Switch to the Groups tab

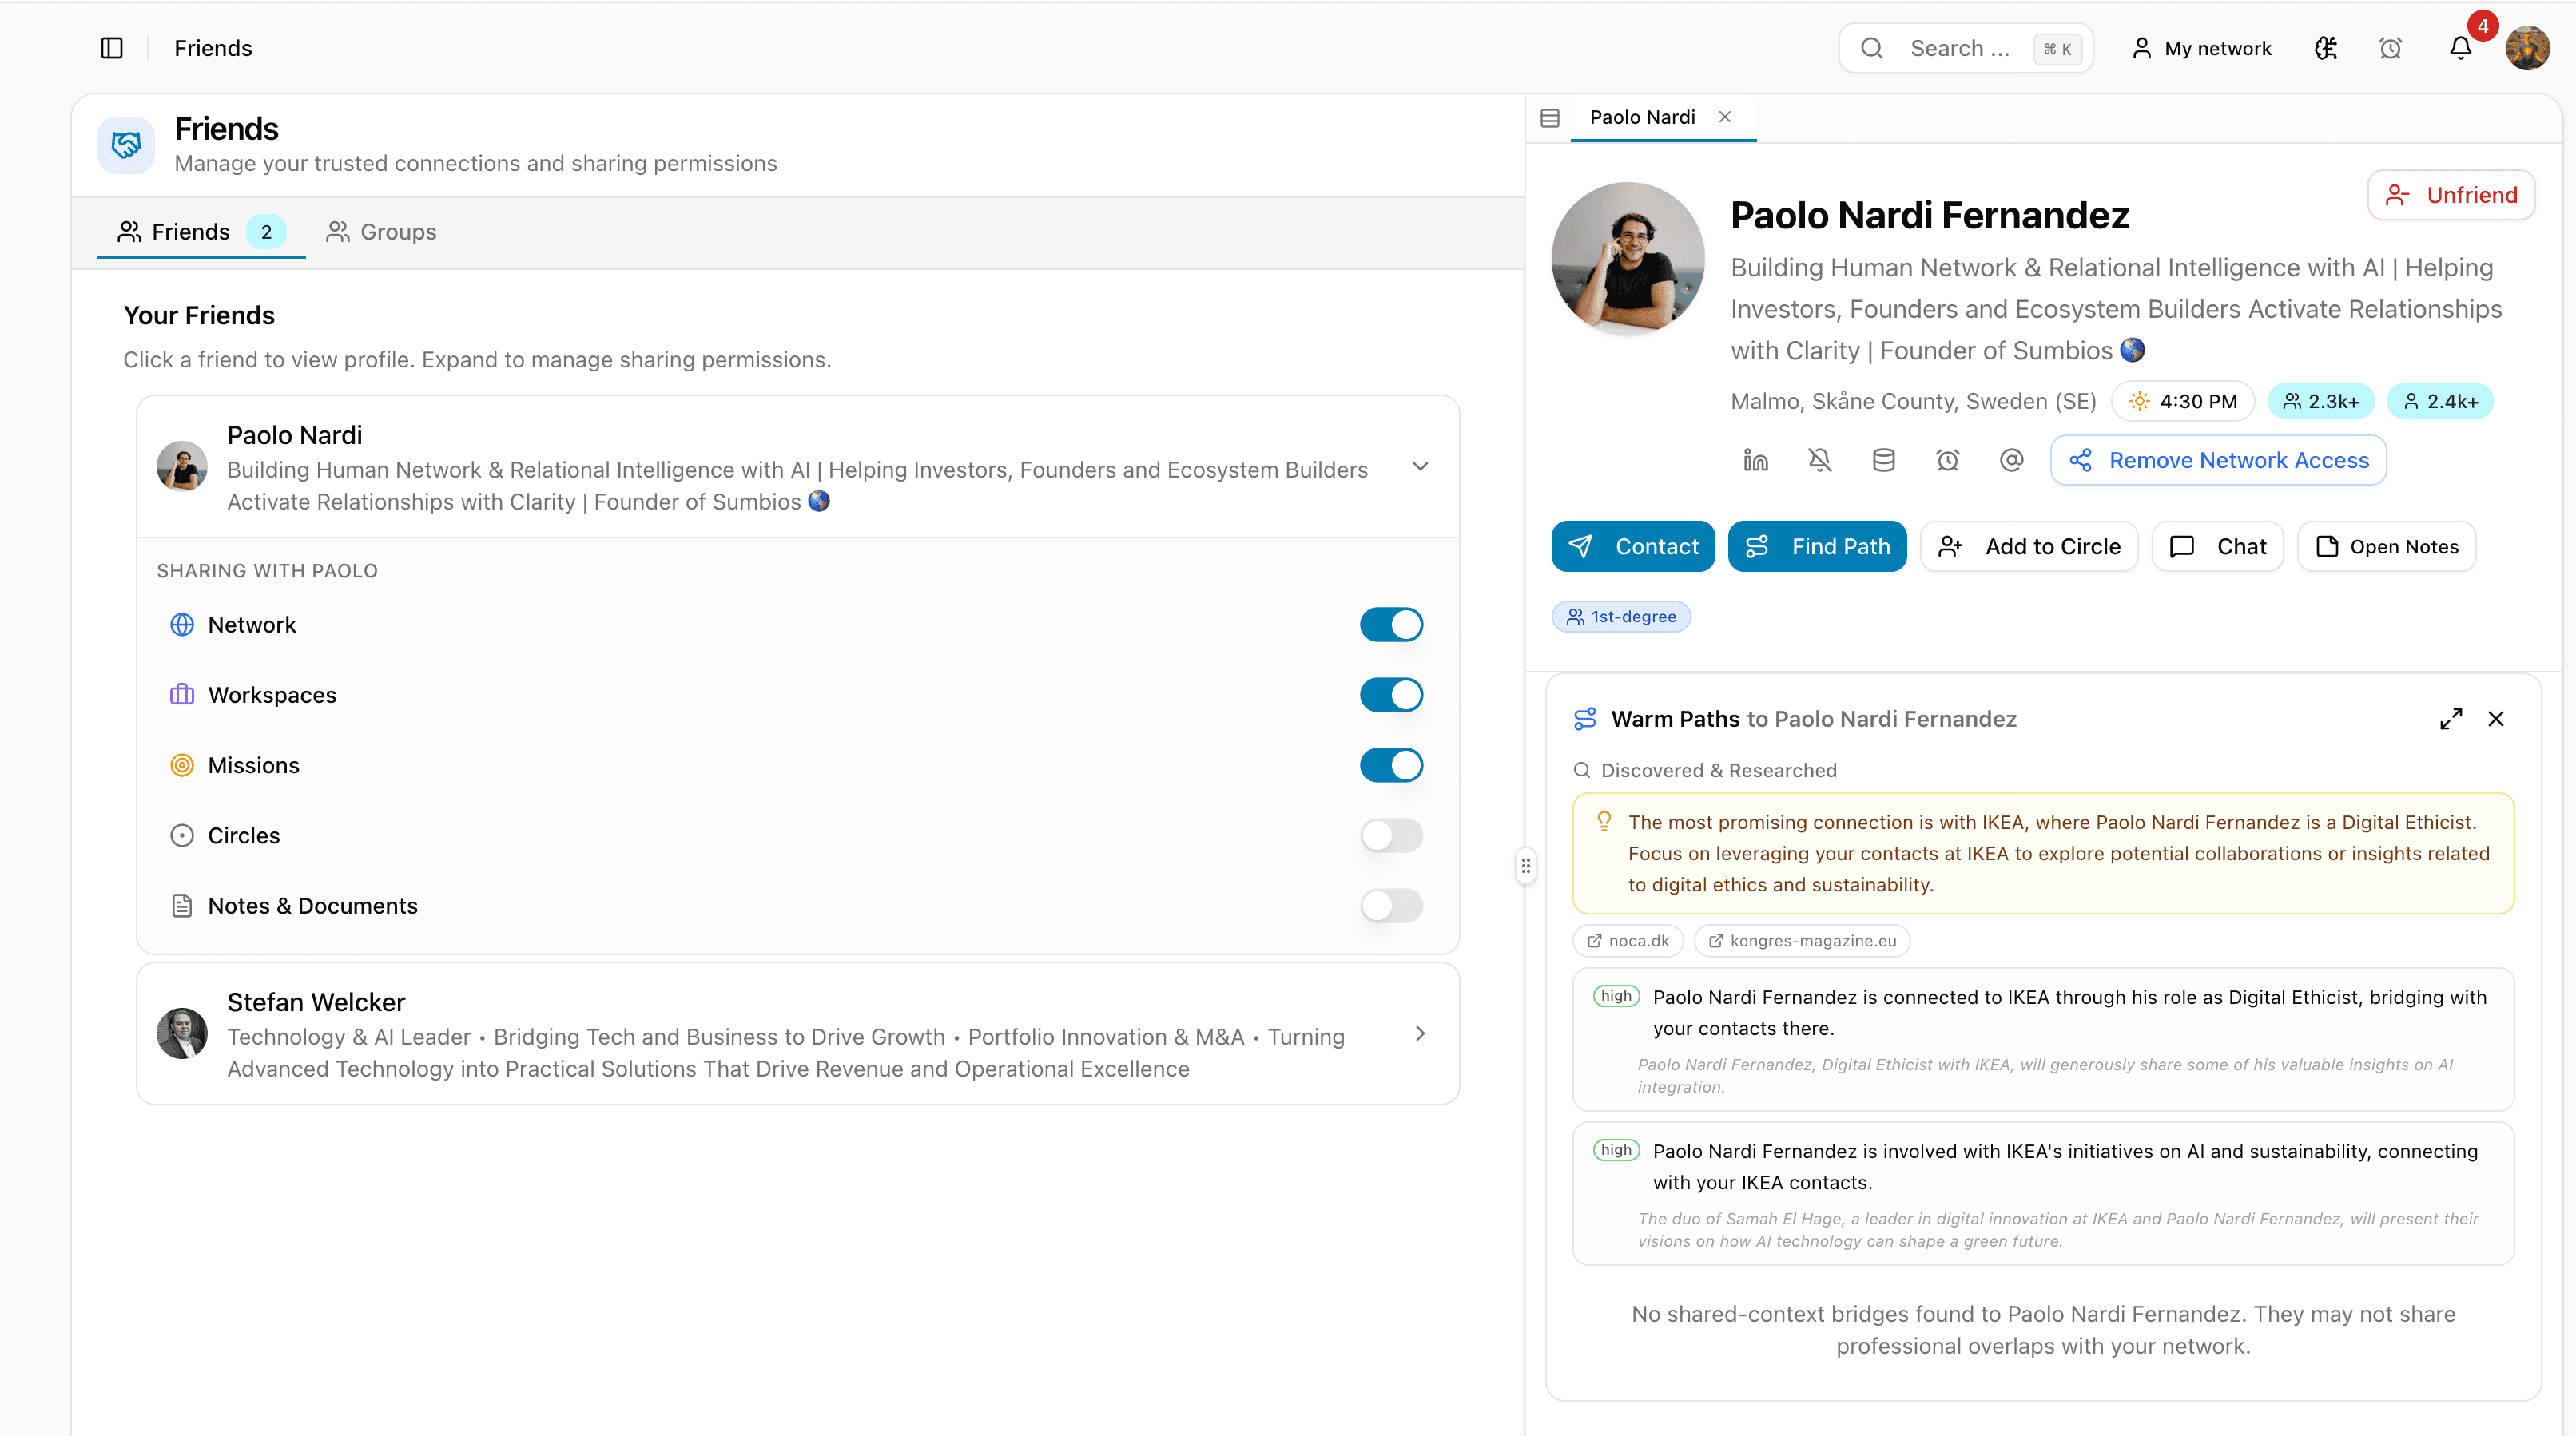click(x=381, y=232)
